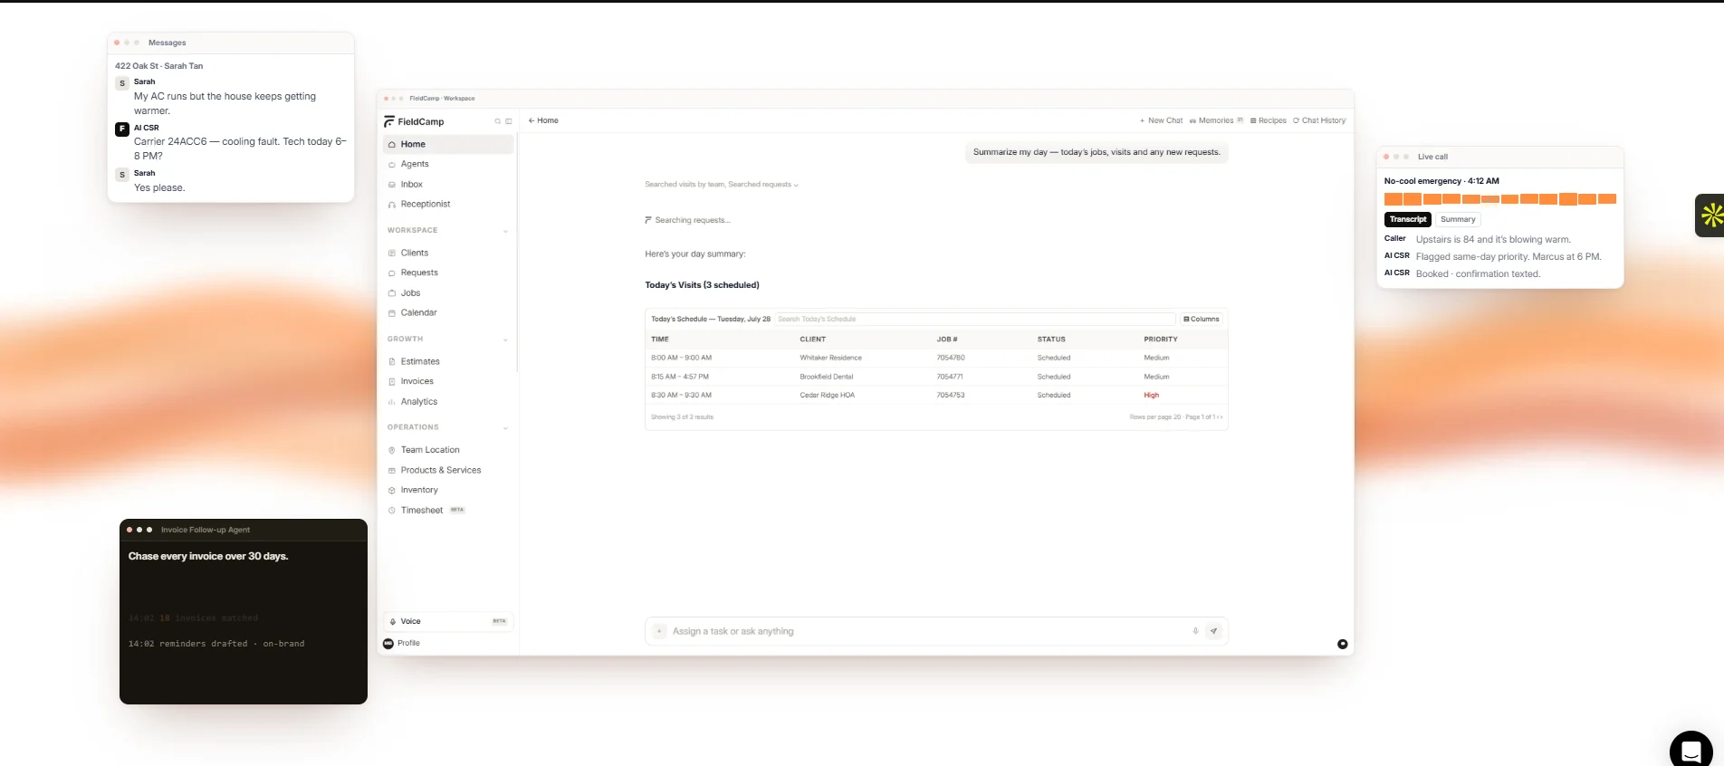Image resolution: width=1724 pixels, height=766 pixels.
Task: Click the Recipes list icon
Action: [x=1253, y=120]
